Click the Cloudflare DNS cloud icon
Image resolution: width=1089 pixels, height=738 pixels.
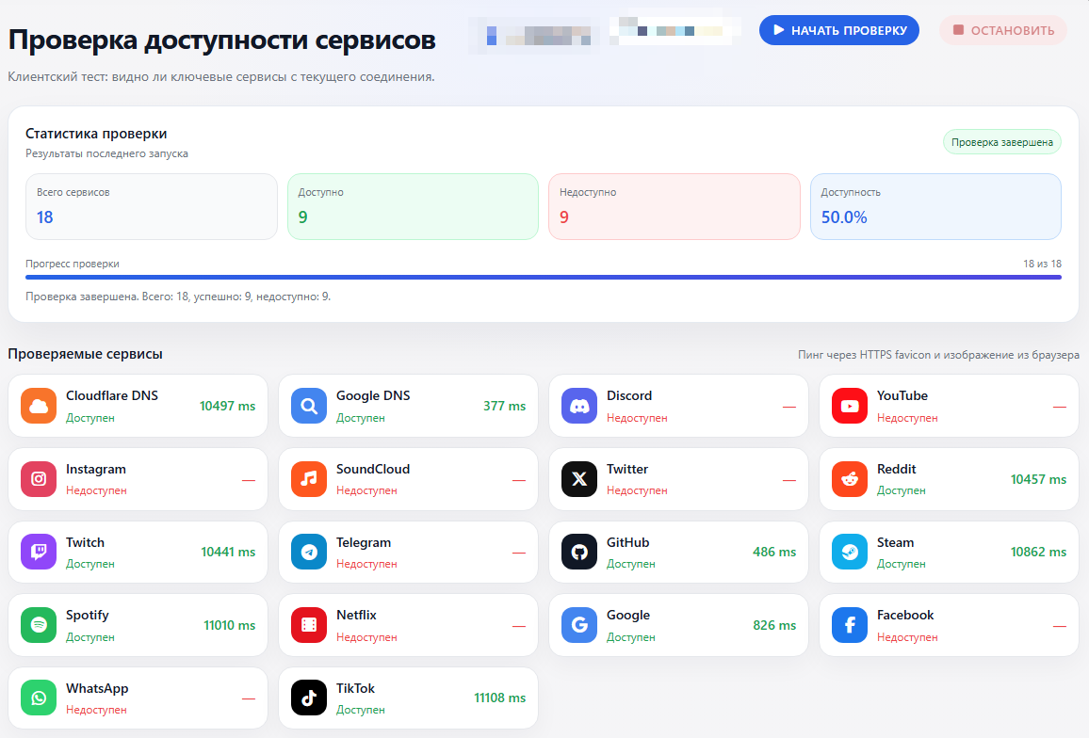tap(39, 406)
